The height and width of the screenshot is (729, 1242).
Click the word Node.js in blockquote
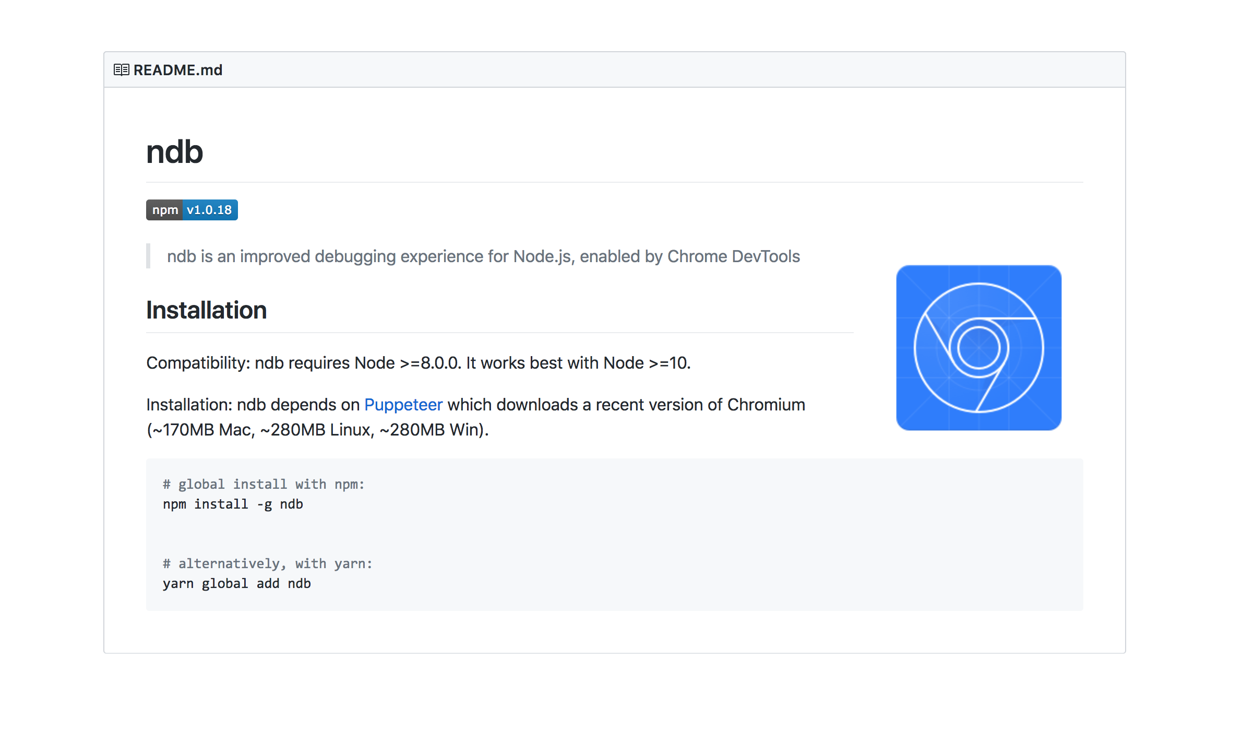coord(543,256)
